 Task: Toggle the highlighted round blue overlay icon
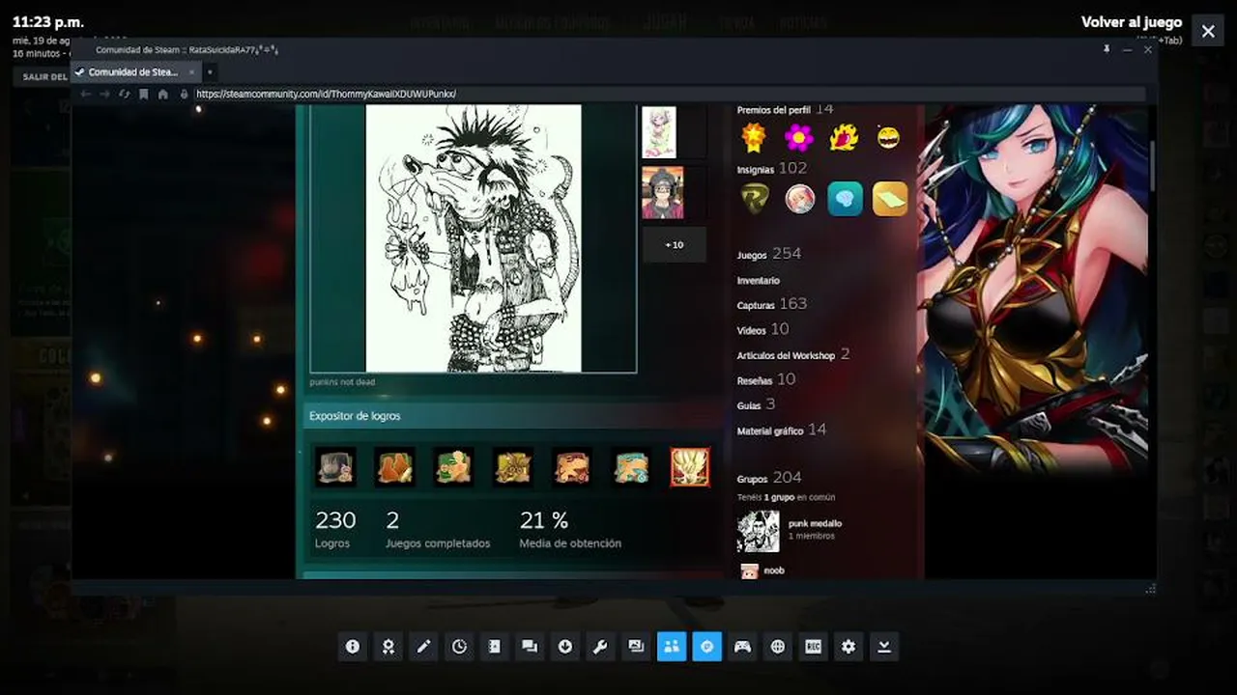click(706, 647)
